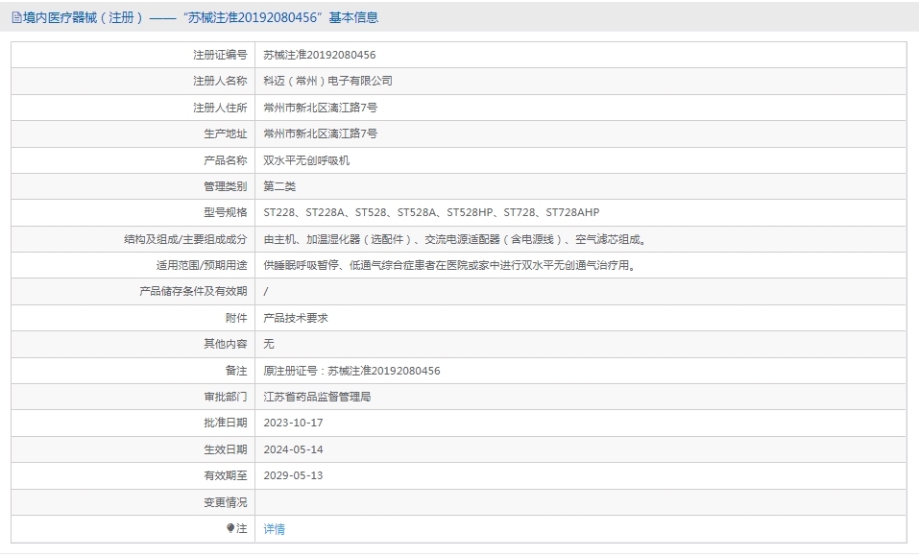Viewport: 919px width, 557px height.
Task: Click expiry date 2029-05-13
Action: (293, 475)
